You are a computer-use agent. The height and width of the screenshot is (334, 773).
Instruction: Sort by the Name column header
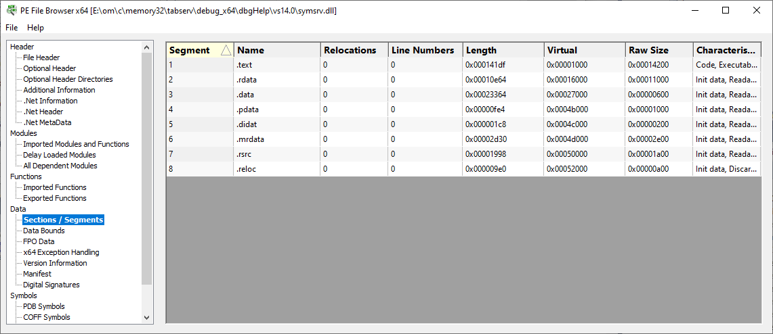click(277, 50)
